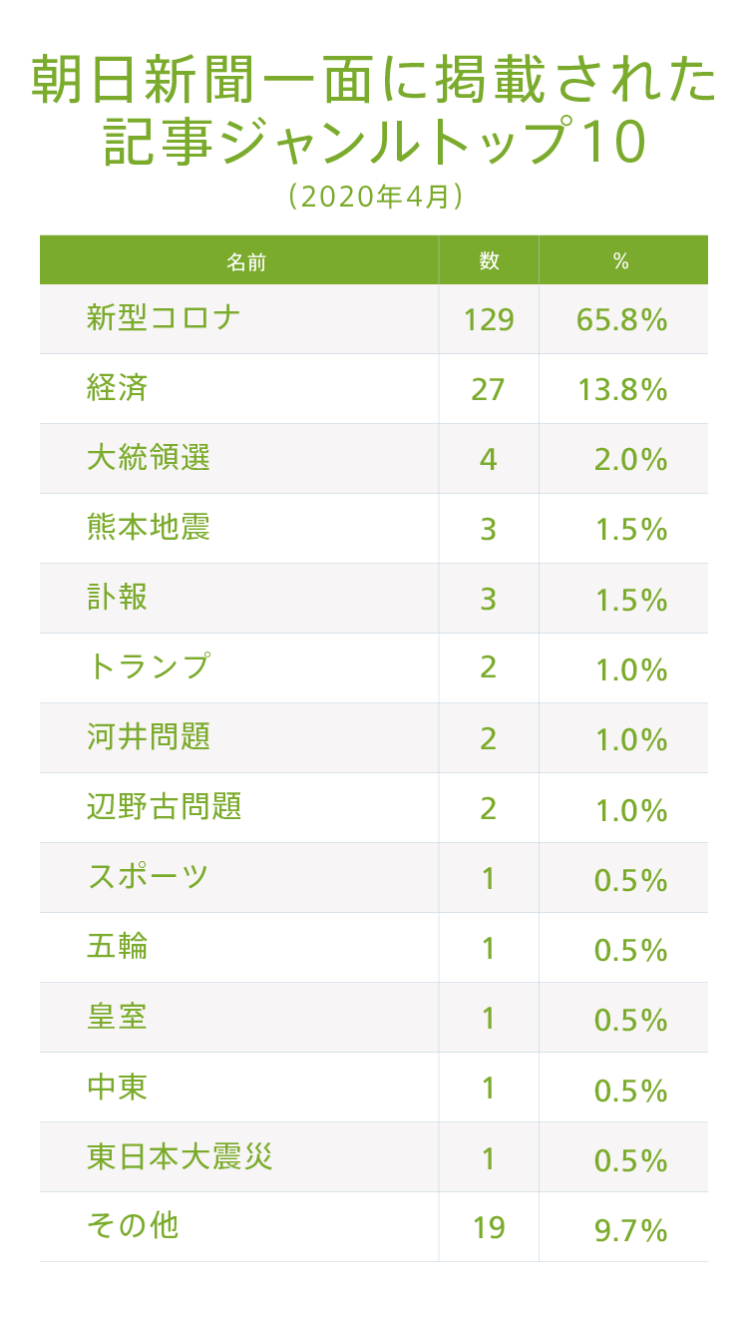Select the 皇室 row label
The width and height of the screenshot is (748, 1319).
pyautogui.click(x=118, y=1017)
